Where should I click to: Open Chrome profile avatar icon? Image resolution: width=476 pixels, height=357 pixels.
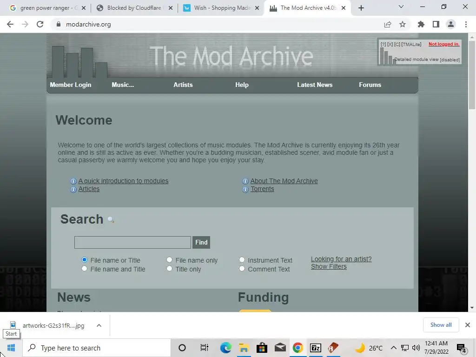pyautogui.click(x=451, y=24)
